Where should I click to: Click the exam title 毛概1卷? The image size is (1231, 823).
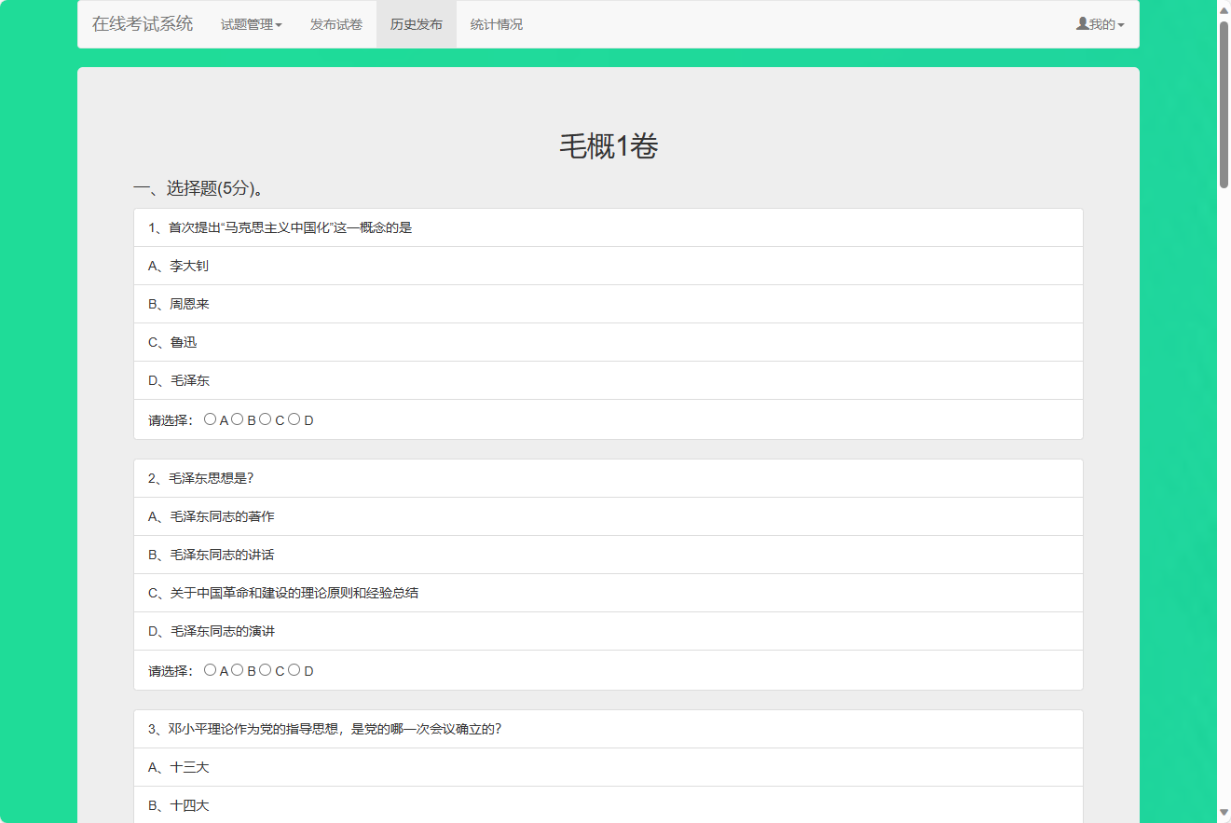point(608,146)
